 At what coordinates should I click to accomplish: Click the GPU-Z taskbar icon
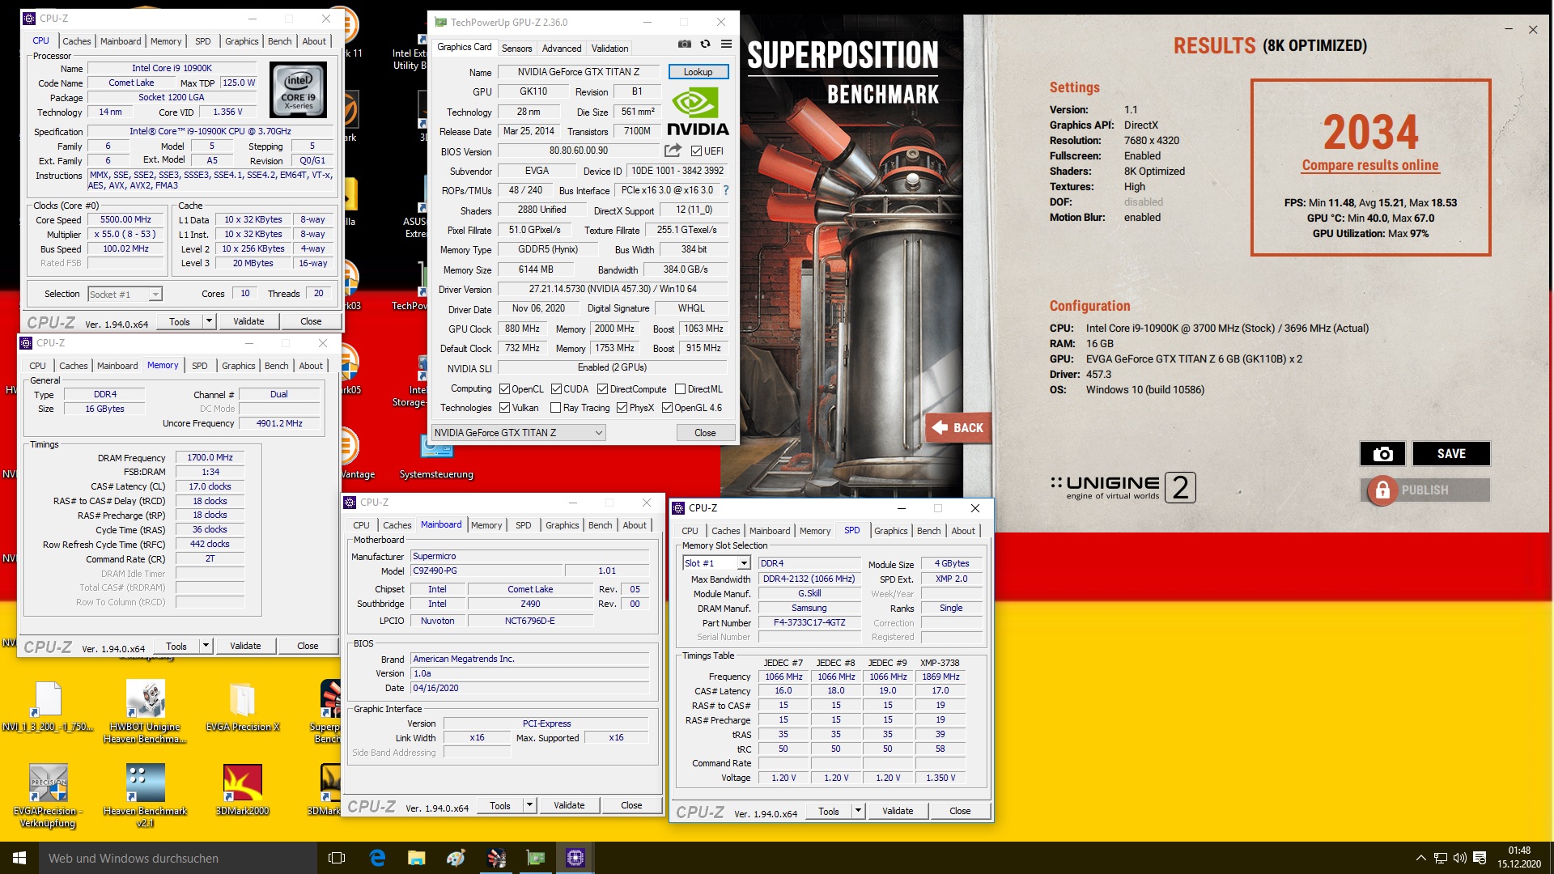tap(536, 858)
